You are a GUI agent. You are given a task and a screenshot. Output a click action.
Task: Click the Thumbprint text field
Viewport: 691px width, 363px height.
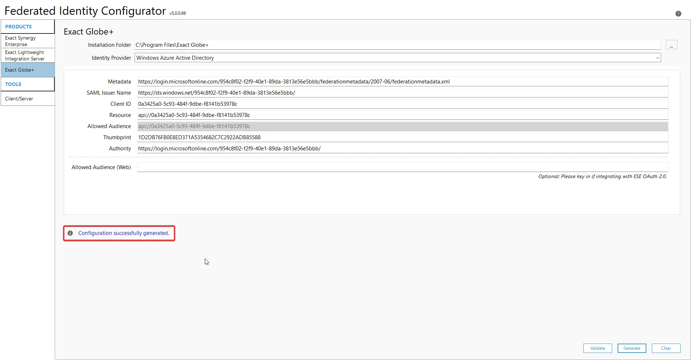point(402,137)
